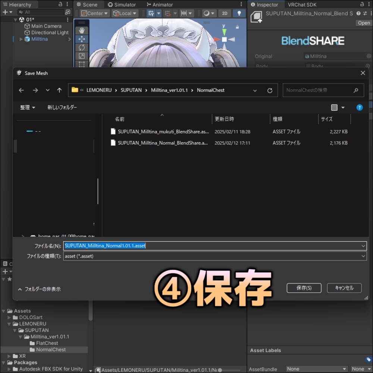This screenshot has width=373, height=373.
Task: Click the Asset Labels tag icon
Action: tap(369, 360)
